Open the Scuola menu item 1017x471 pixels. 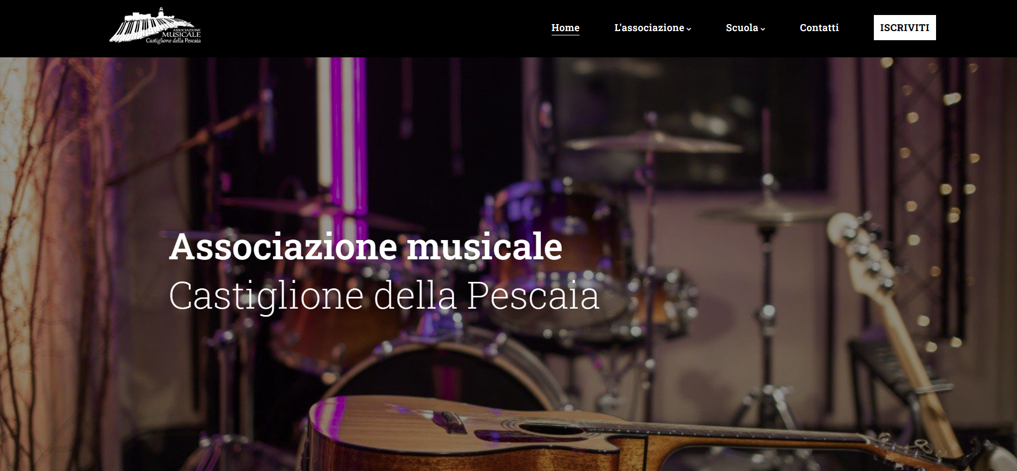[742, 28]
